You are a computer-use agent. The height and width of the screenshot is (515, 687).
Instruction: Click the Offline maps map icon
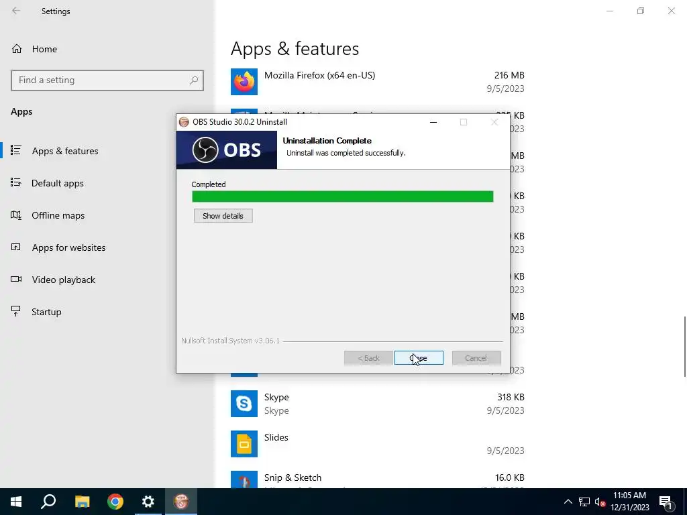pyautogui.click(x=16, y=215)
